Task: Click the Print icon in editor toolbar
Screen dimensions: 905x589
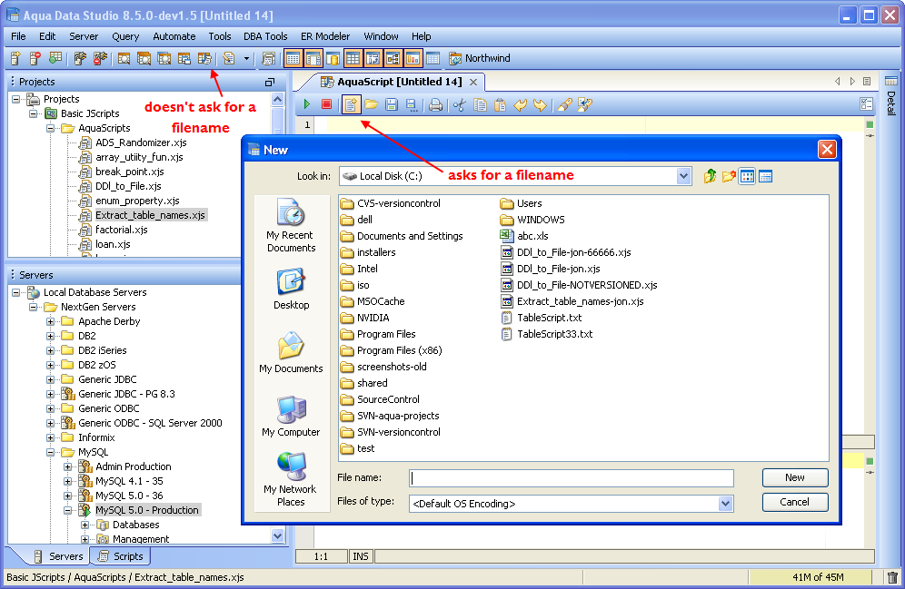Action: coord(436,104)
